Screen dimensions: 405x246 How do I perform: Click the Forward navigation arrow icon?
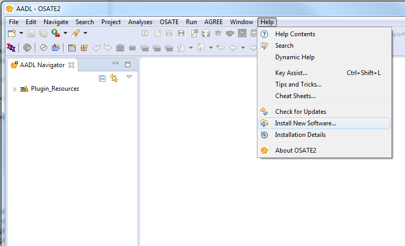coord(253,48)
